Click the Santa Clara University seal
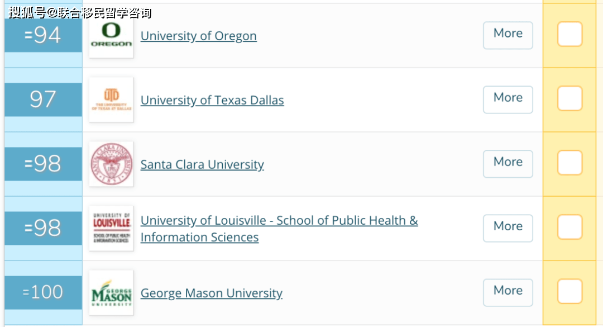 pos(111,164)
